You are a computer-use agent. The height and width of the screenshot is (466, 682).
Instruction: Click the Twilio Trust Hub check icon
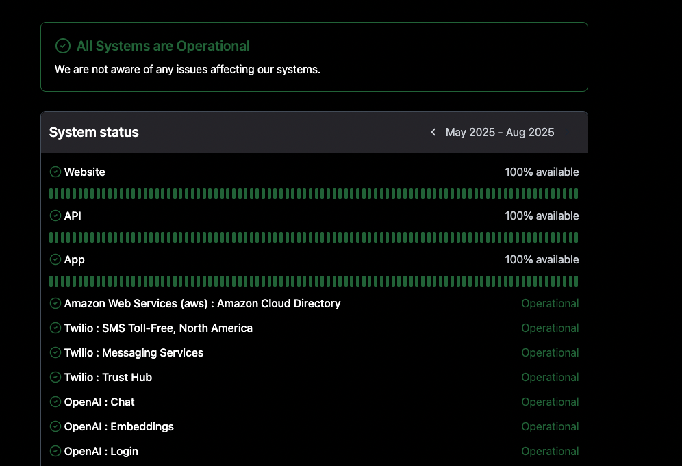[x=55, y=377]
